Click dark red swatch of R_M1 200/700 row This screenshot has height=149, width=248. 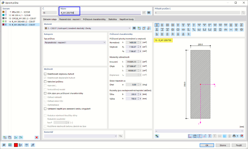[3, 25]
